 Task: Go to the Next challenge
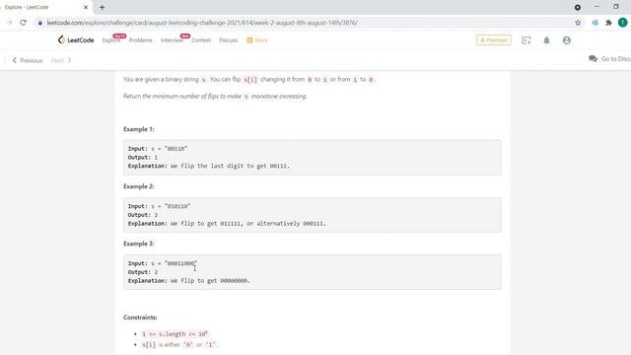(61, 60)
